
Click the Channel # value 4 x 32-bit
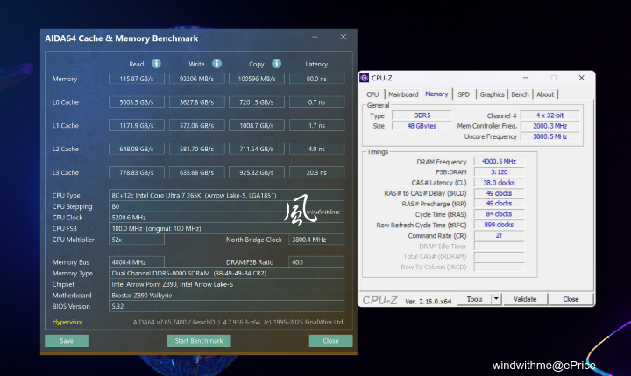(549, 115)
